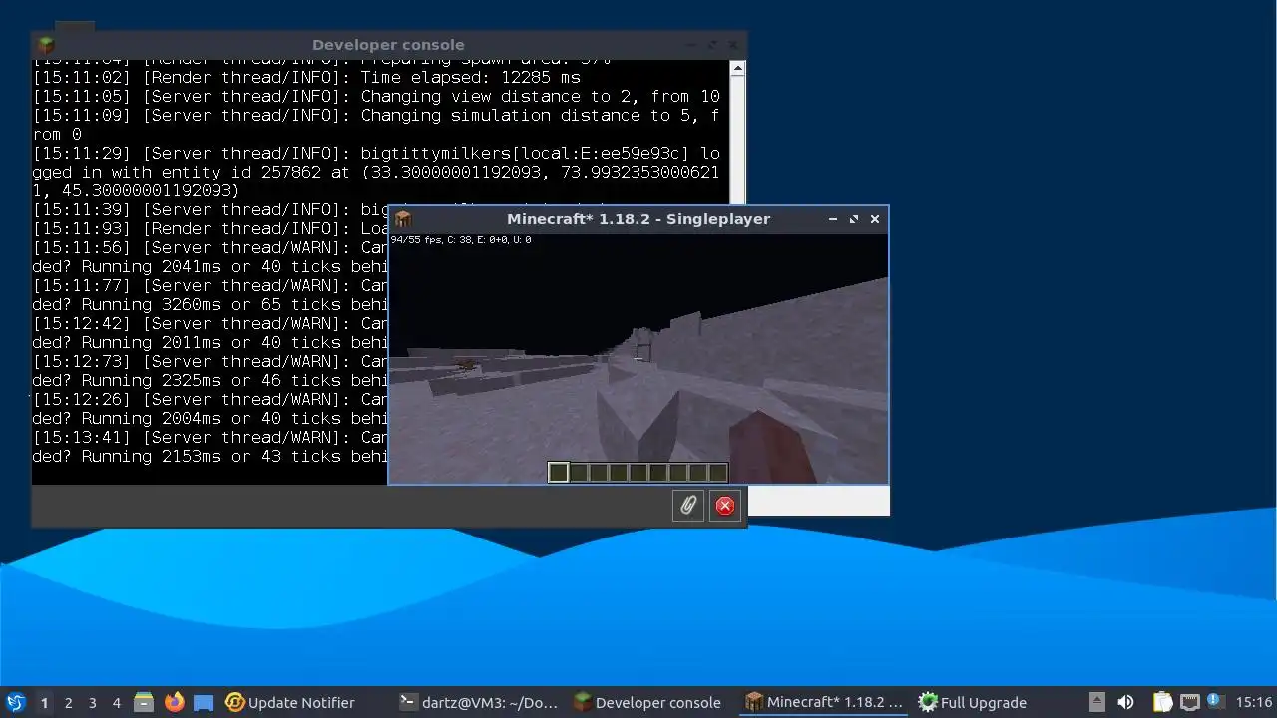Screen dimensions: 1277x718
Task: Switch to workspace 3
Action: 92,702
